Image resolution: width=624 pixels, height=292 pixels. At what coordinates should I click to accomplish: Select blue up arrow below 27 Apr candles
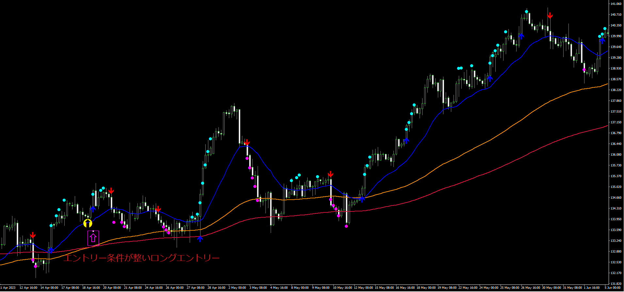pos(200,239)
